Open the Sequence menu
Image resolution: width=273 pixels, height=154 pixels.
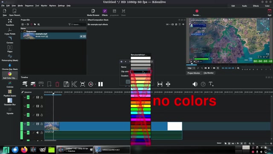tap(29, 6)
